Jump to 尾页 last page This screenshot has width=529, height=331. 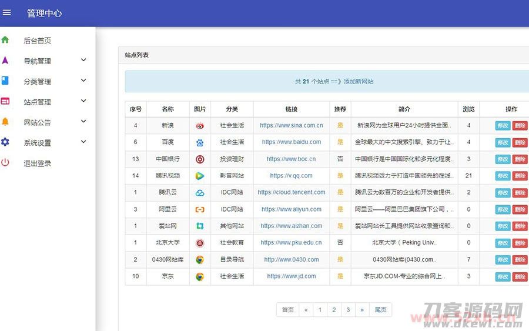[381, 310]
